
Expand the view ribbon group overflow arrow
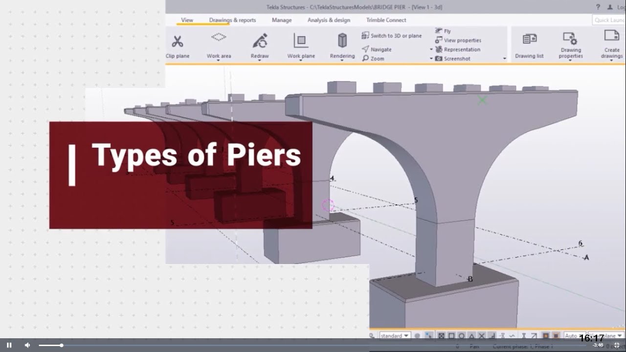pyautogui.click(x=505, y=59)
